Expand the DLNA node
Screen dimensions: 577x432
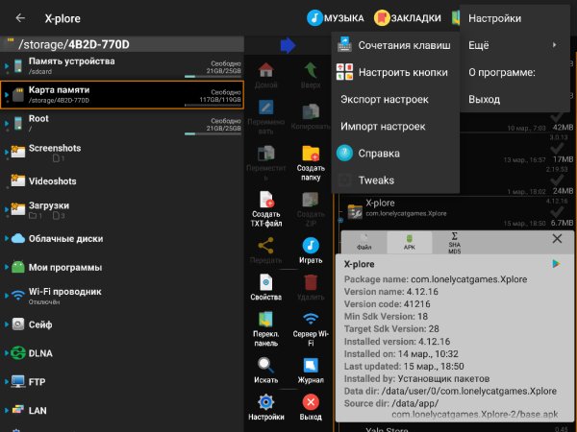coord(7,353)
